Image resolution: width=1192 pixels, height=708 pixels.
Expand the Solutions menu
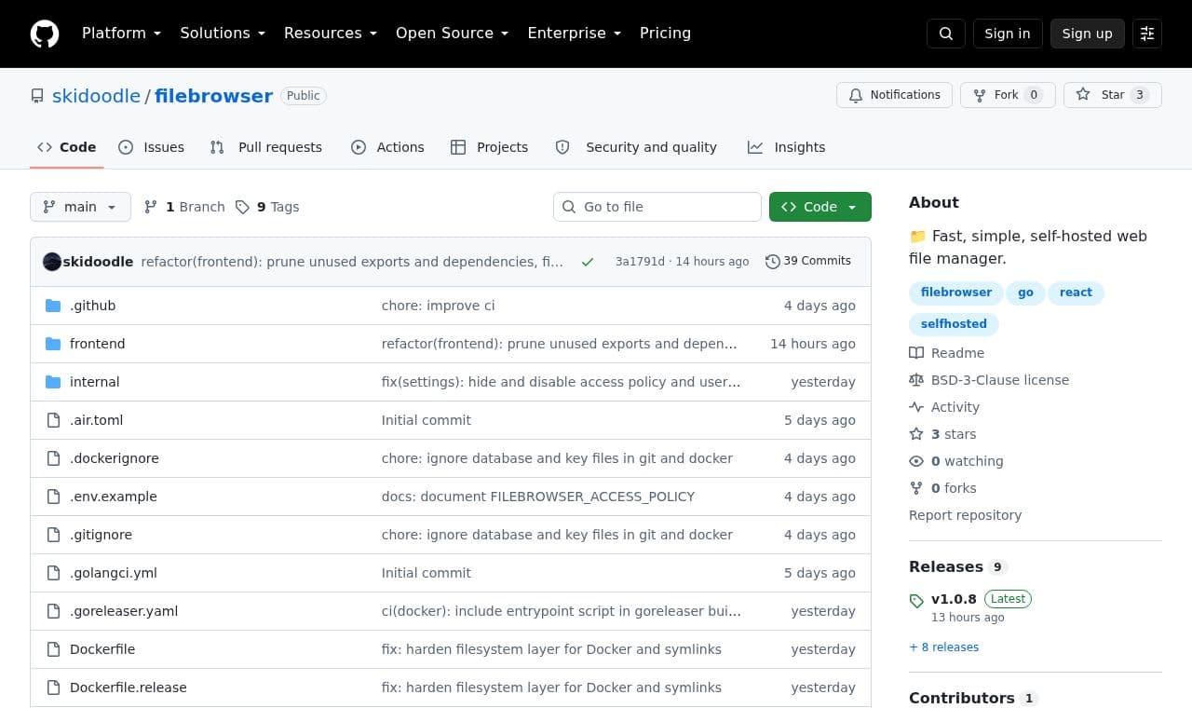223,34
